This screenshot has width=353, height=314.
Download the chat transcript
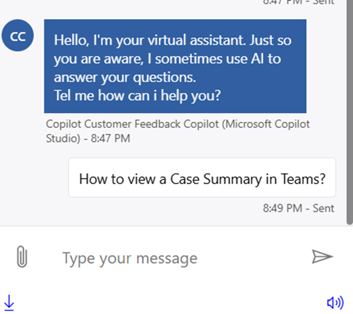tap(9, 303)
